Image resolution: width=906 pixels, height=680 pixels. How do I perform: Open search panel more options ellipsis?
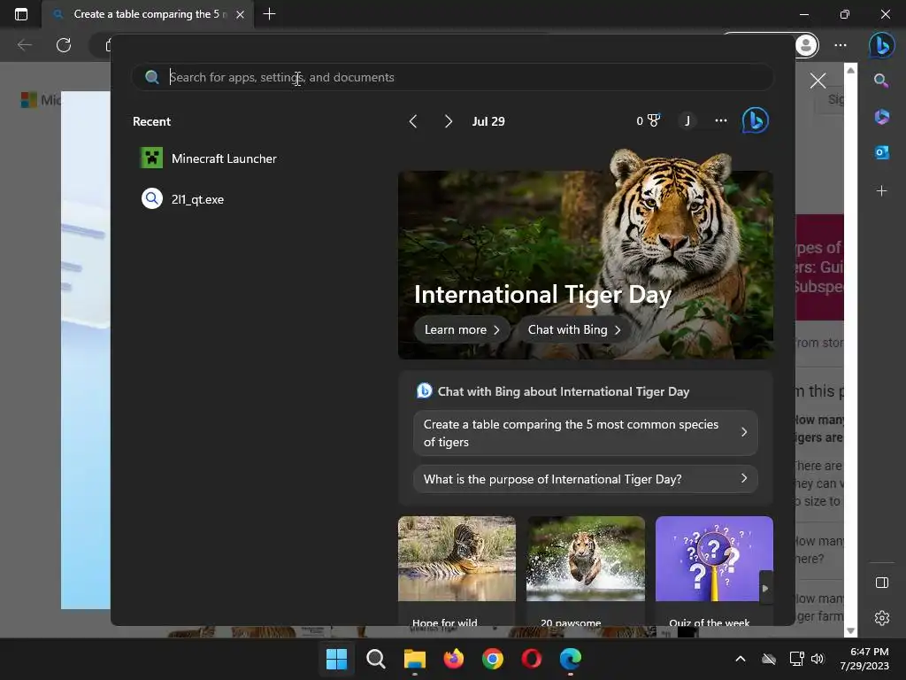click(x=720, y=120)
